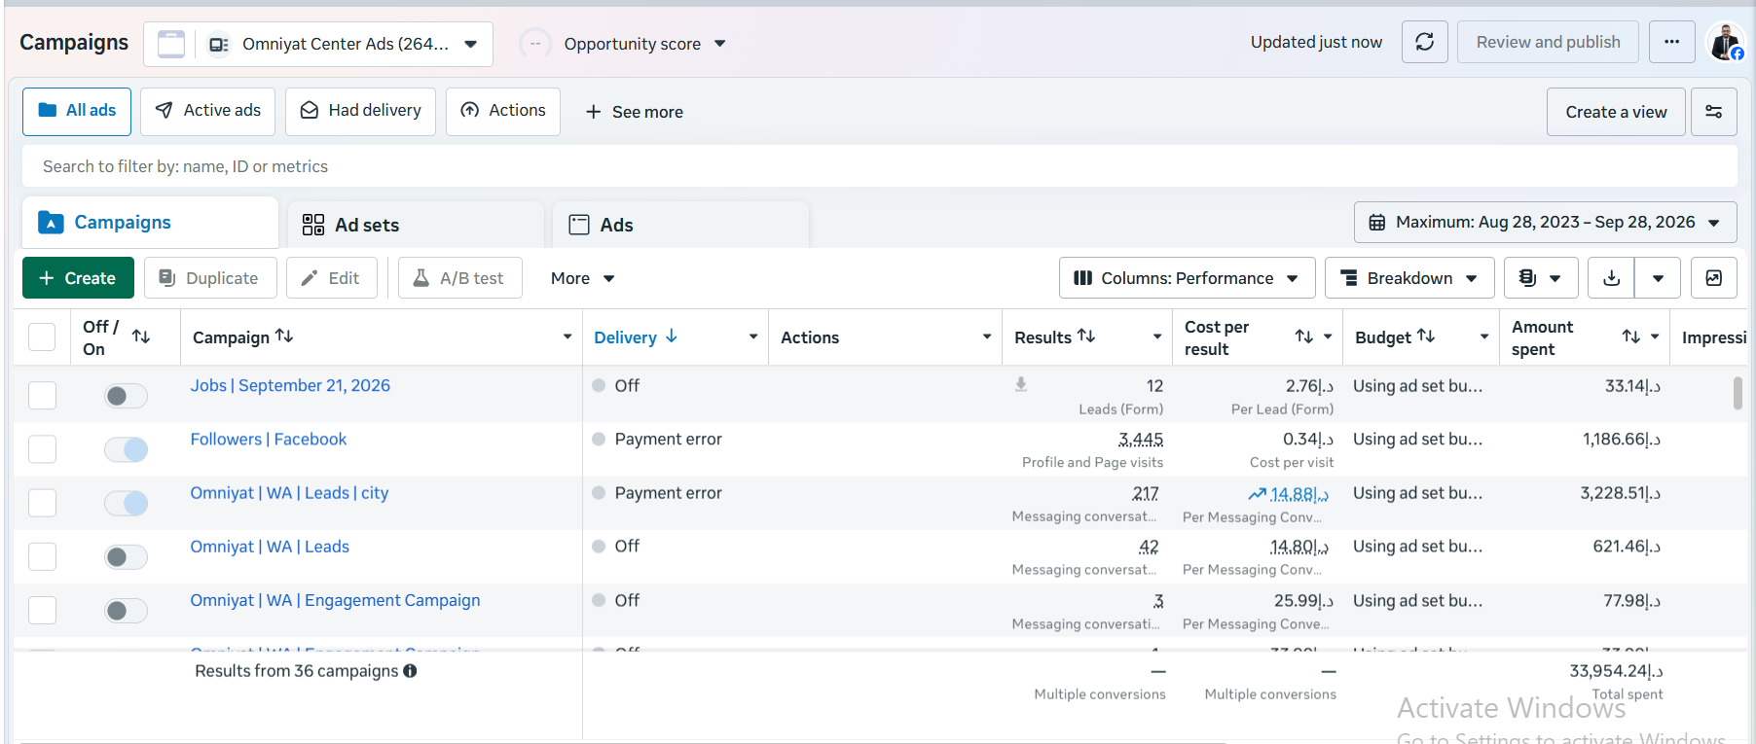Open the Results column options arrow
The height and width of the screenshot is (744, 1756).
[1157, 337]
